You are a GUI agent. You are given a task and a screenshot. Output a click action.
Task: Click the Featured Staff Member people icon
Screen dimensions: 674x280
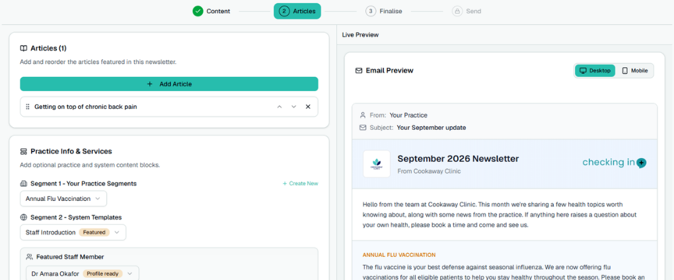(29, 257)
